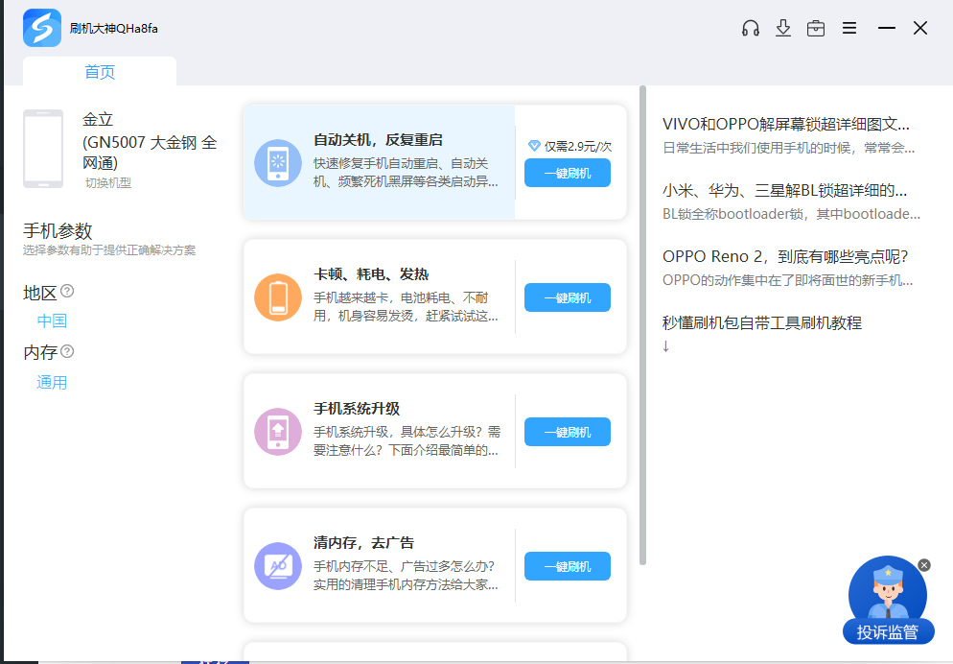
Task: Click the diamond icon beside 仅需2.9元/次
Action: 534,146
